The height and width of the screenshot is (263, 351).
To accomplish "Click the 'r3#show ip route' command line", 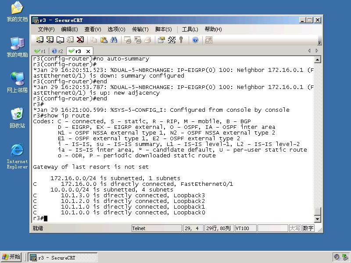I will pos(61,116).
